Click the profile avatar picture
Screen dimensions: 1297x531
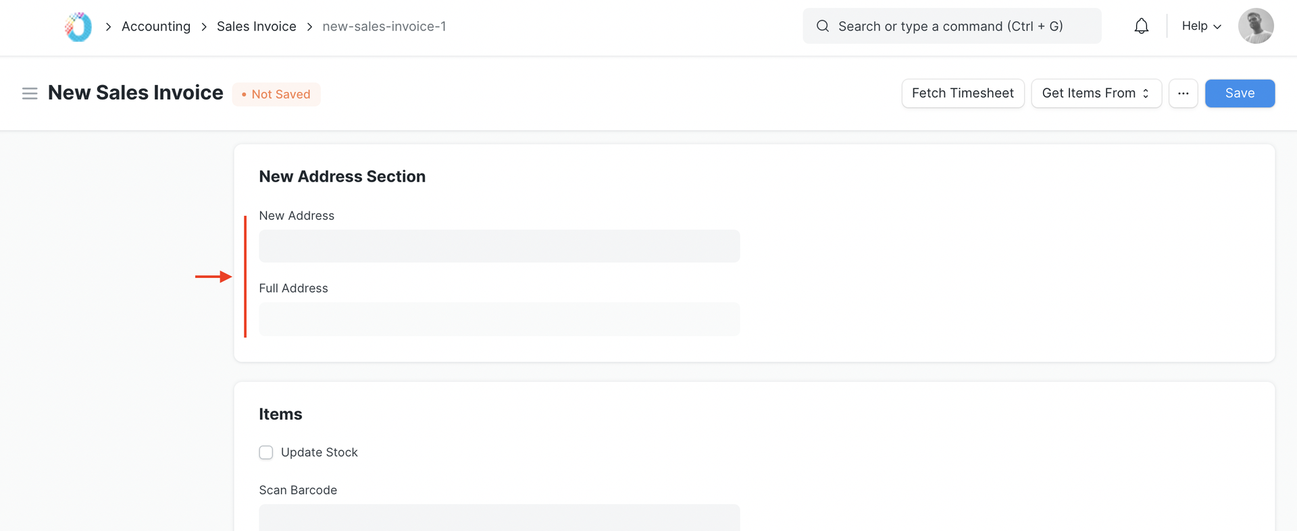[x=1256, y=26]
